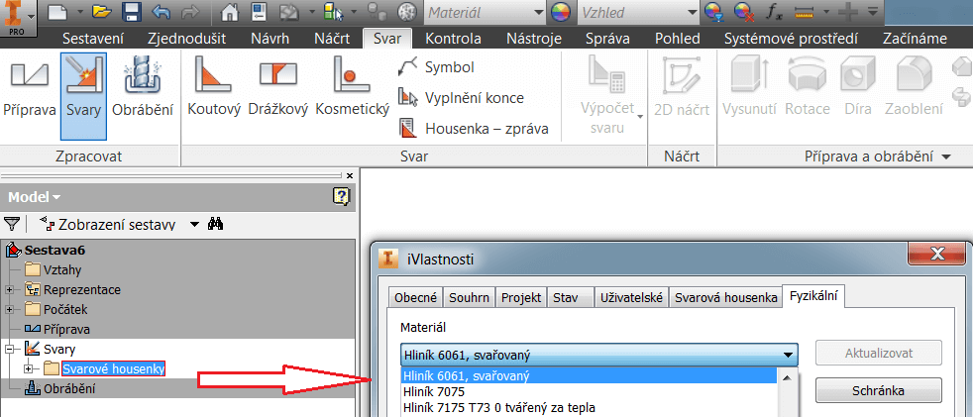
Task: Go to the Home view icon
Action: pos(230,11)
